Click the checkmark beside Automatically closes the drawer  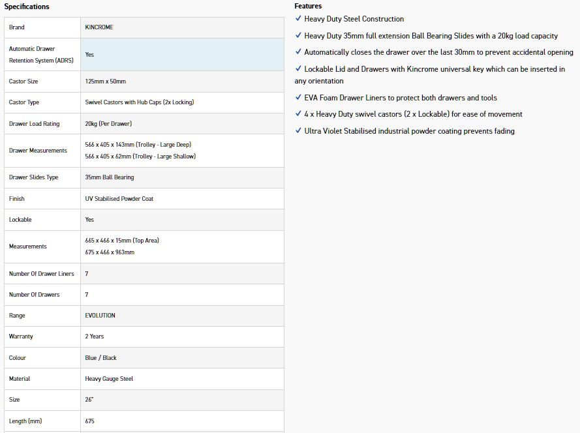[x=298, y=52]
